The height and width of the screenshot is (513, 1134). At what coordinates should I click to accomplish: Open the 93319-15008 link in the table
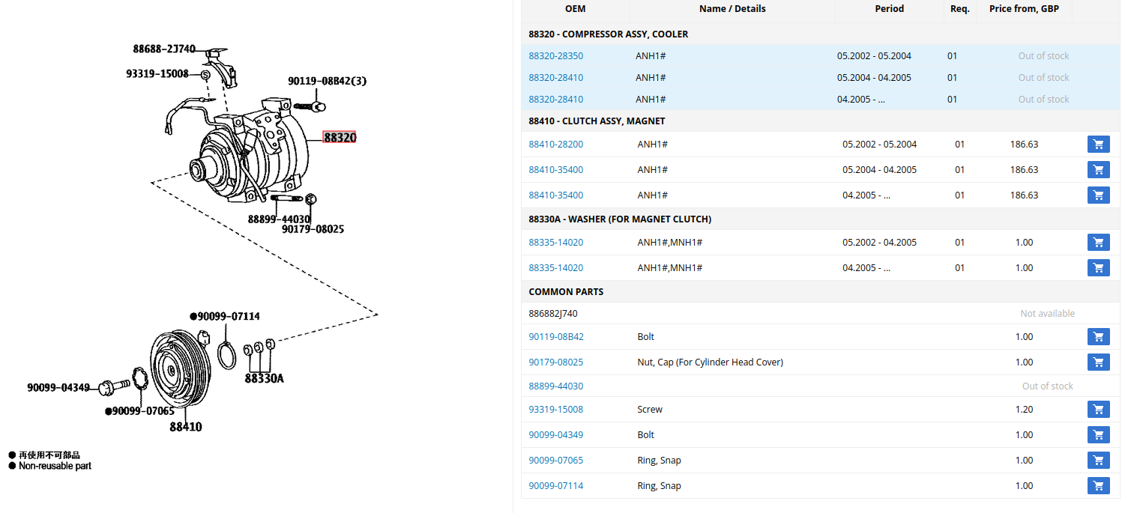click(x=555, y=410)
